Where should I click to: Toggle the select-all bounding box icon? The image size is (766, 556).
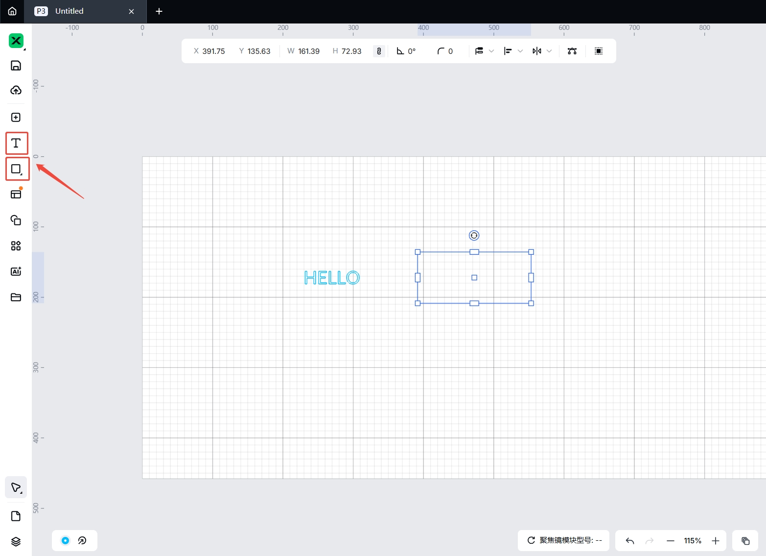pos(598,51)
